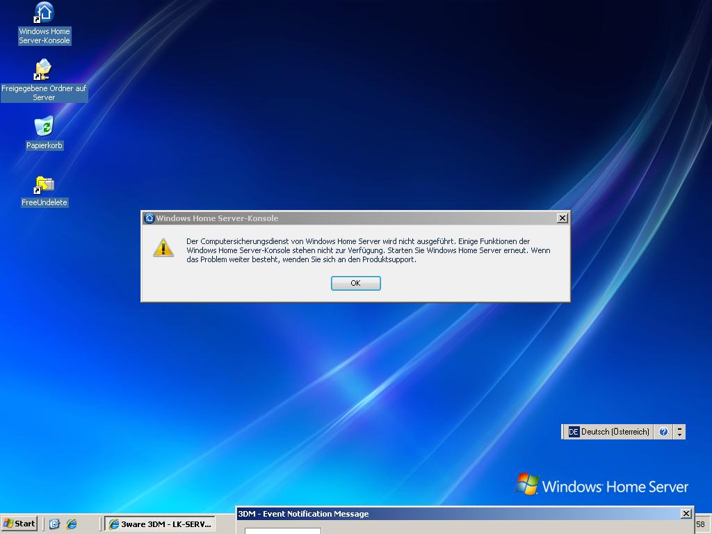The height and width of the screenshot is (534, 712).
Task: Click the input field in 3DM notification
Action: point(283,531)
